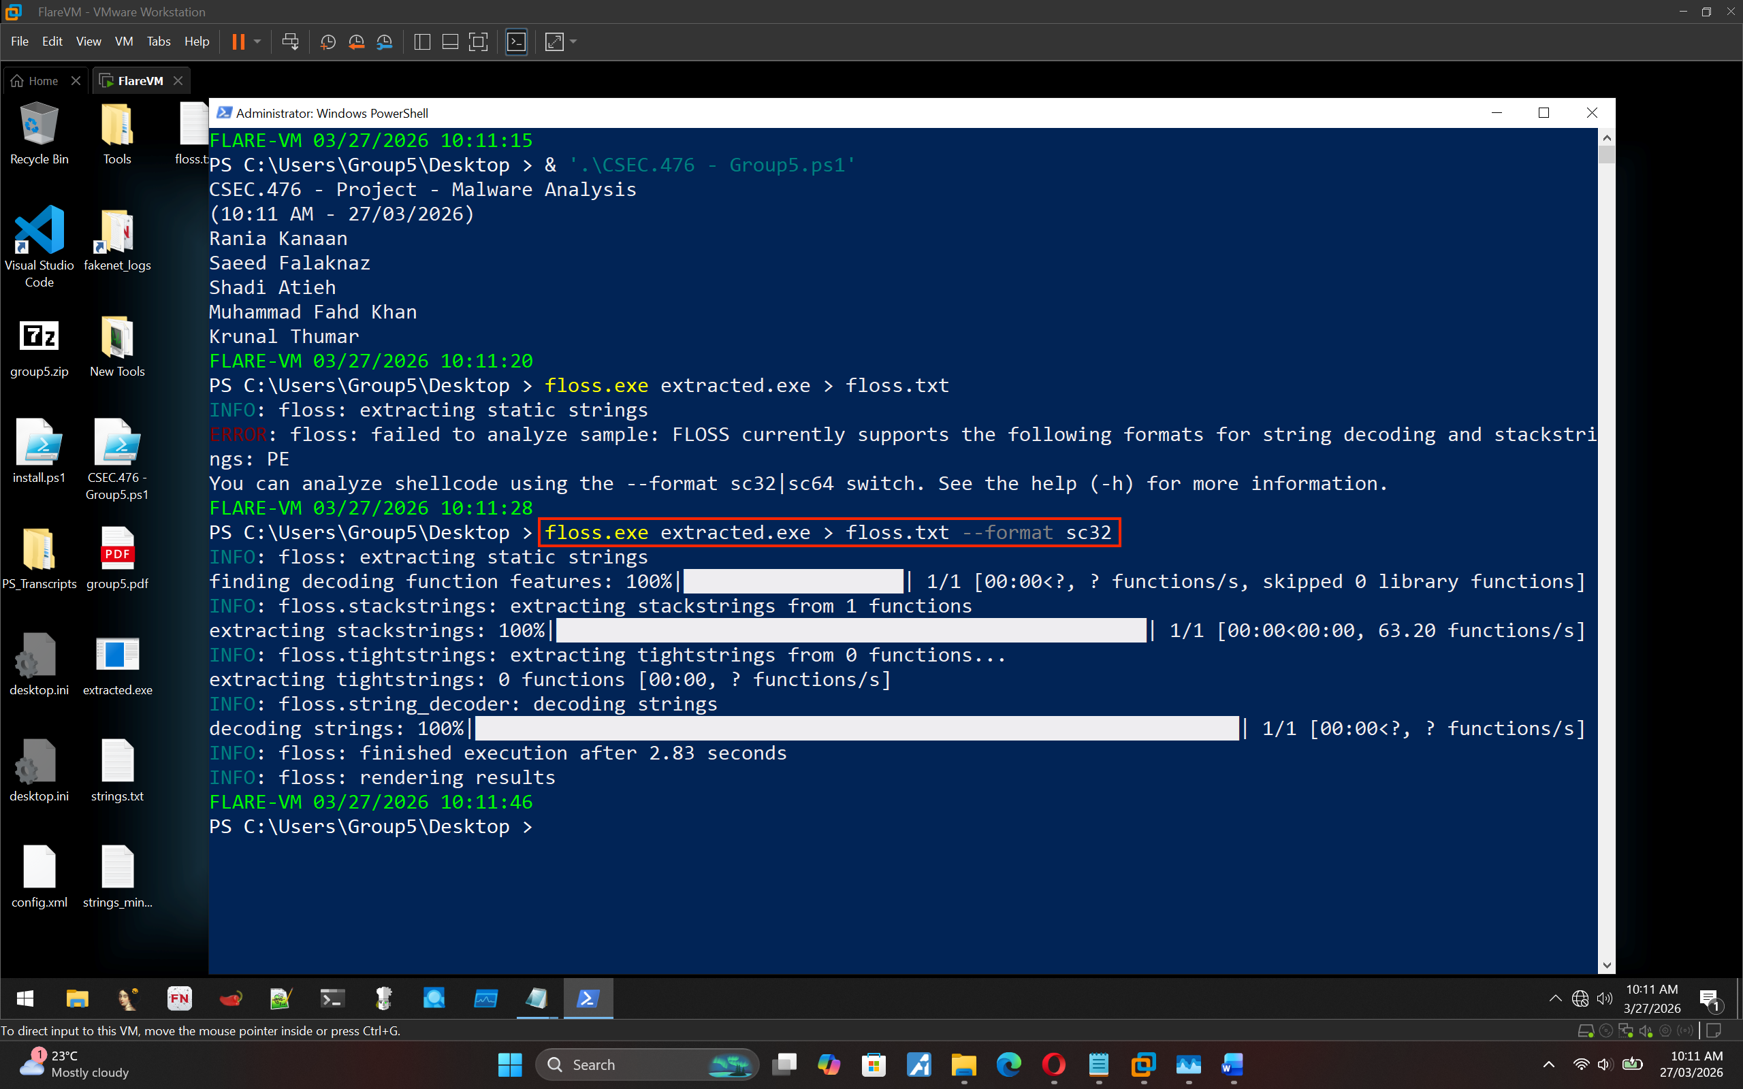This screenshot has height=1089, width=1743.
Task: Show hidden icons in host tray
Action: (1548, 1064)
